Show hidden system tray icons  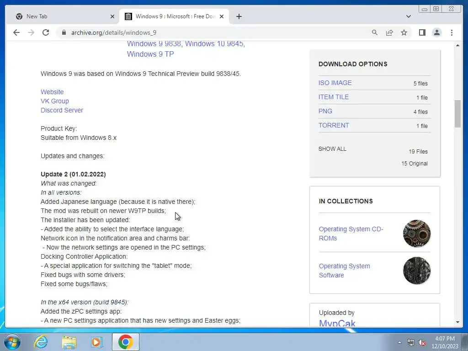tap(399, 342)
